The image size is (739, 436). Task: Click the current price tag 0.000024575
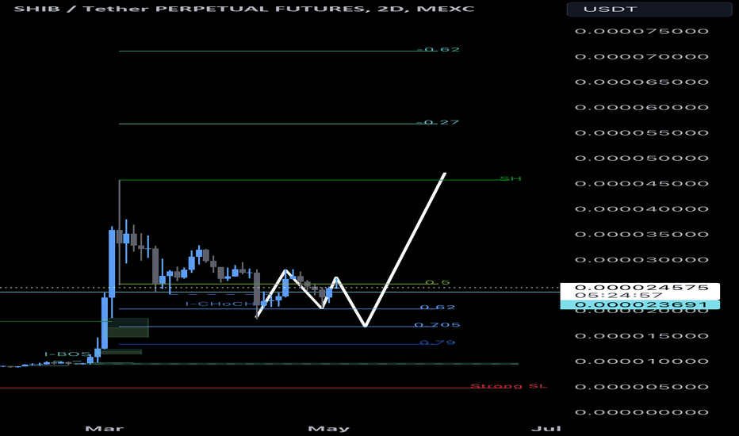(x=641, y=288)
